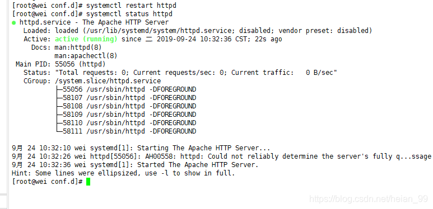Click the man:httpd(8) docs reference

click(78, 47)
